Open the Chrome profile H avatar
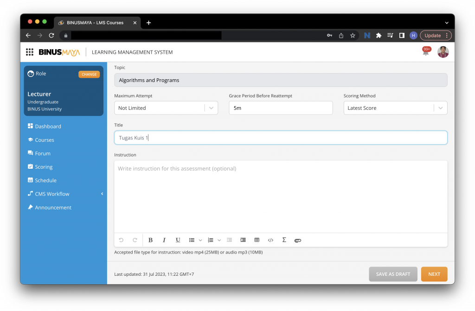 pos(413,35)
